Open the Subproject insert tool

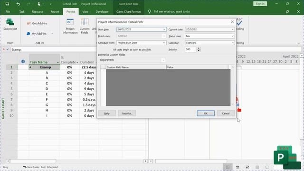pyautogui.click(x=10, y=24)
